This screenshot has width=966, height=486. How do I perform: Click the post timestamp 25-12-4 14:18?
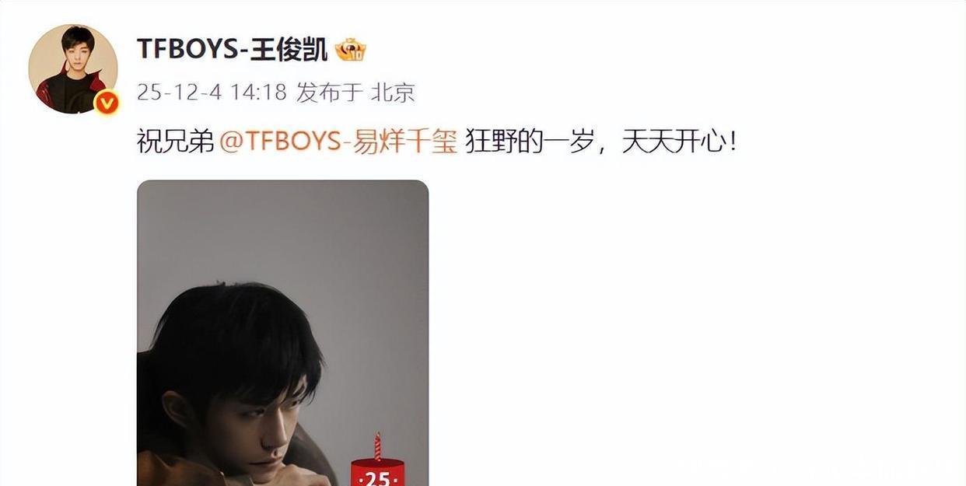coord(212,93)
